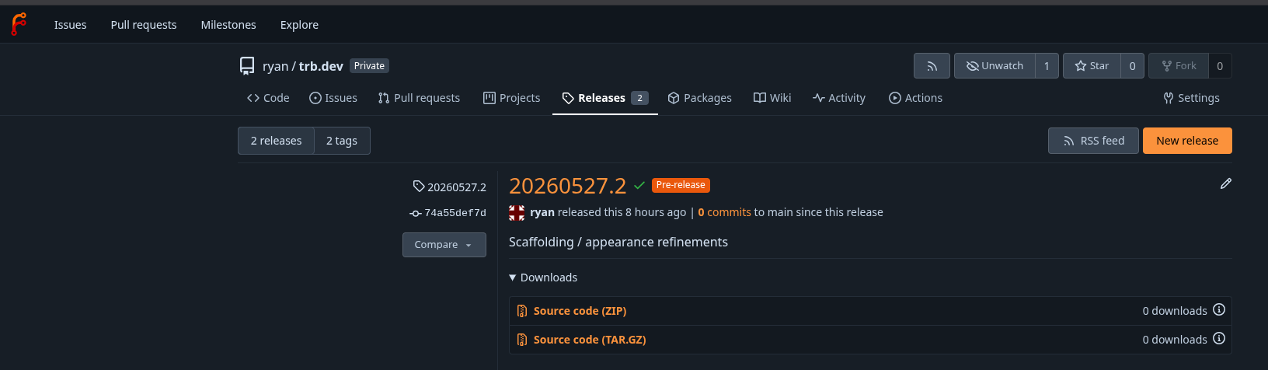Select the Releases tab
The height and width of the screenshot is (370, 1268).
coord(605,98)
